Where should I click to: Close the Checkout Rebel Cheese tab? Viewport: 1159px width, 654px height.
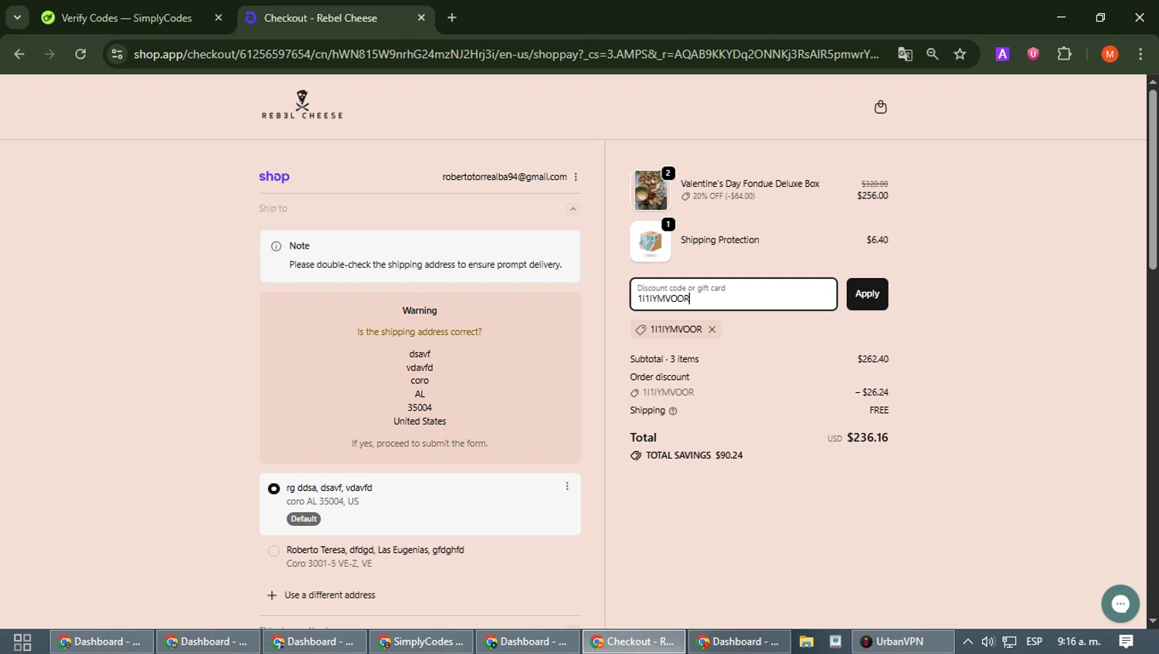(421, 18)
